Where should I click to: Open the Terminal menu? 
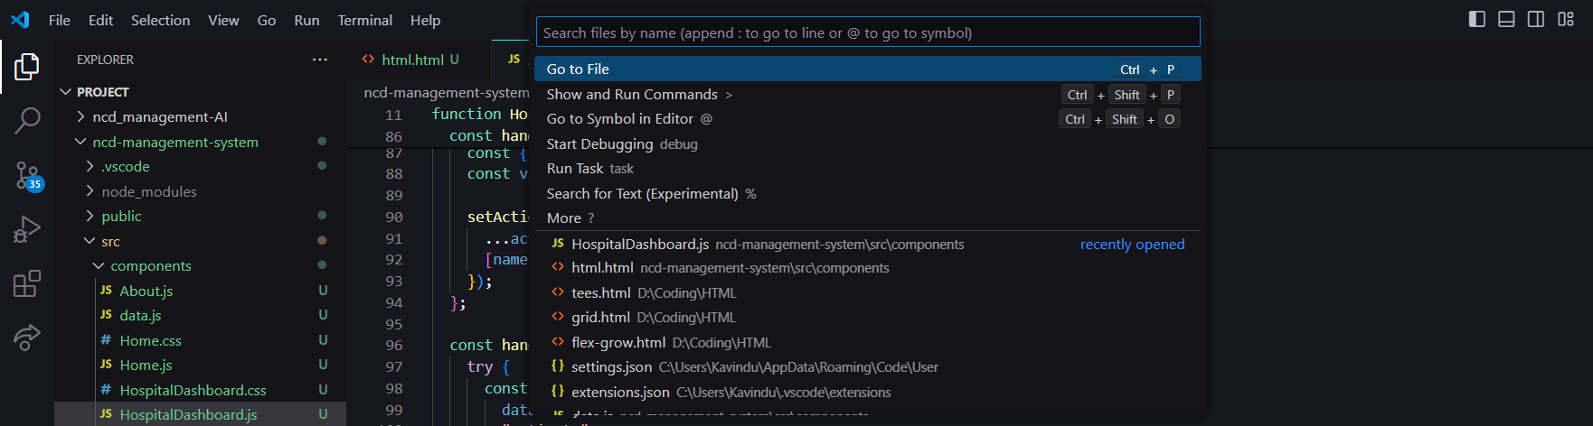click(x=364, y=20)
